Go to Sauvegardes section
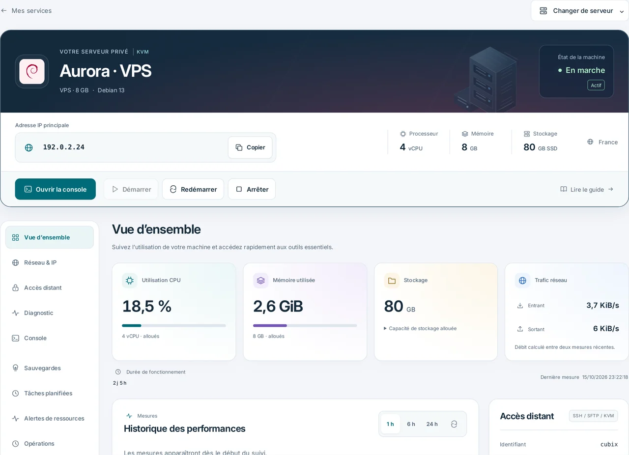The width and height of the screenshot is (629, 455). click(50, 368)
